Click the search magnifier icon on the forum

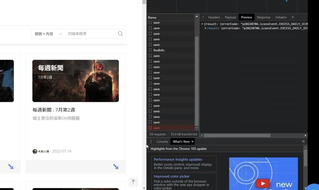point(120,34)
